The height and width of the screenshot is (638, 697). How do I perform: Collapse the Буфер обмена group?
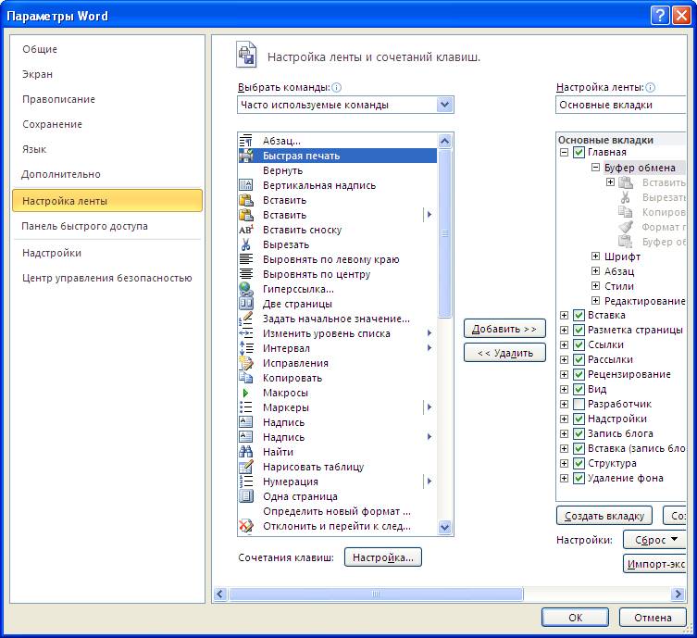(595, 168)
